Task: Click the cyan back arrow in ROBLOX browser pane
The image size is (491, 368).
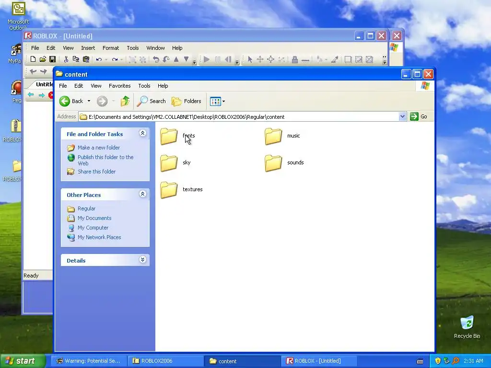Action: click(x=31, y=94)
